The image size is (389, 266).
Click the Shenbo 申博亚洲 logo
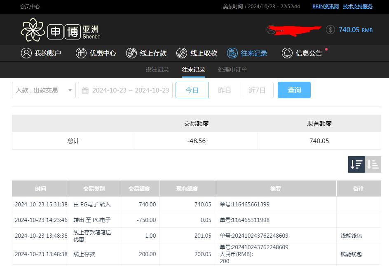pos(60,30)
